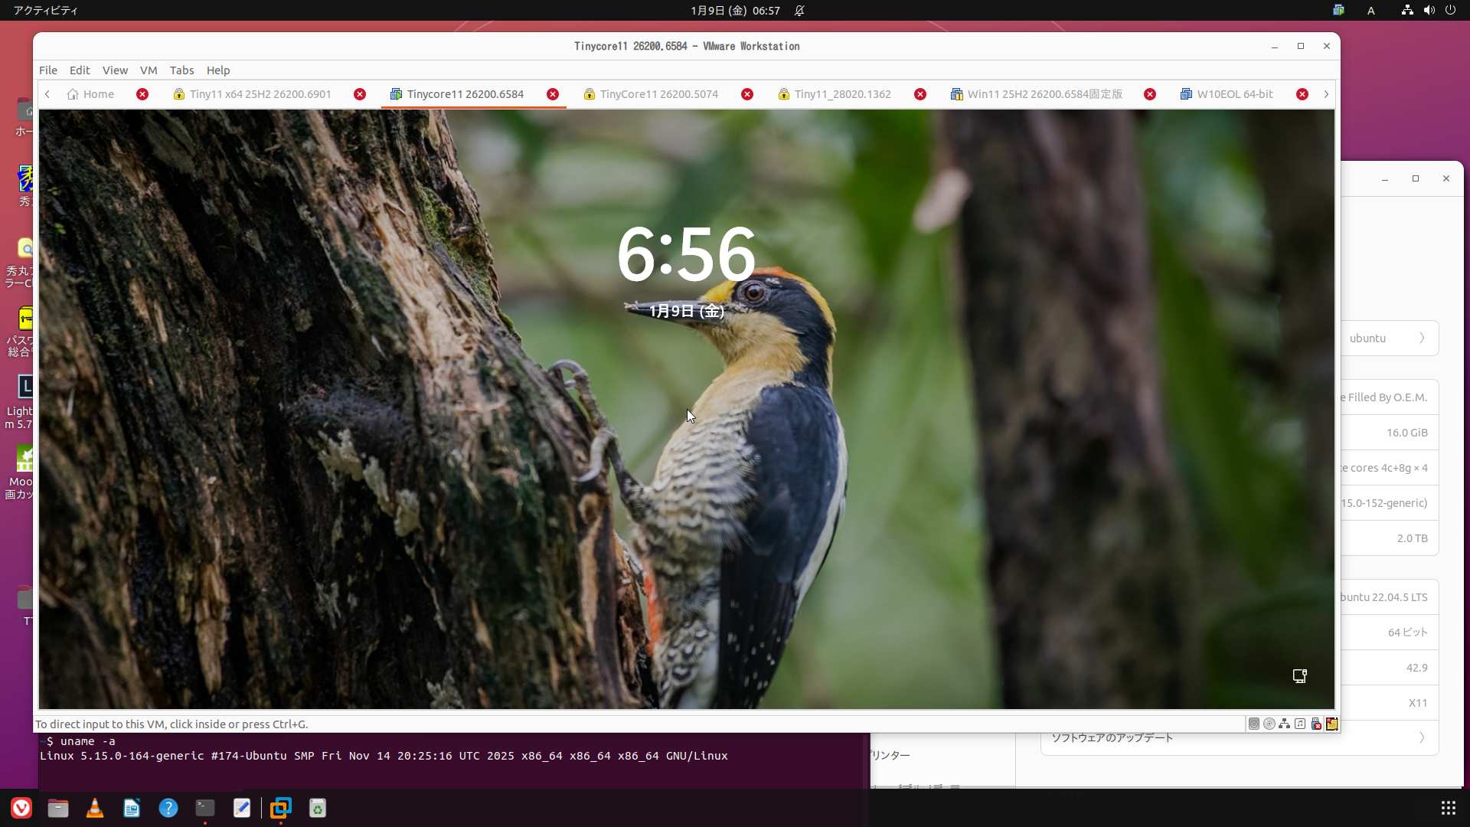The height and width of the screenshot is (827, 1470).
Task: Click the sound card status icon
Action: coord(1300,724)
